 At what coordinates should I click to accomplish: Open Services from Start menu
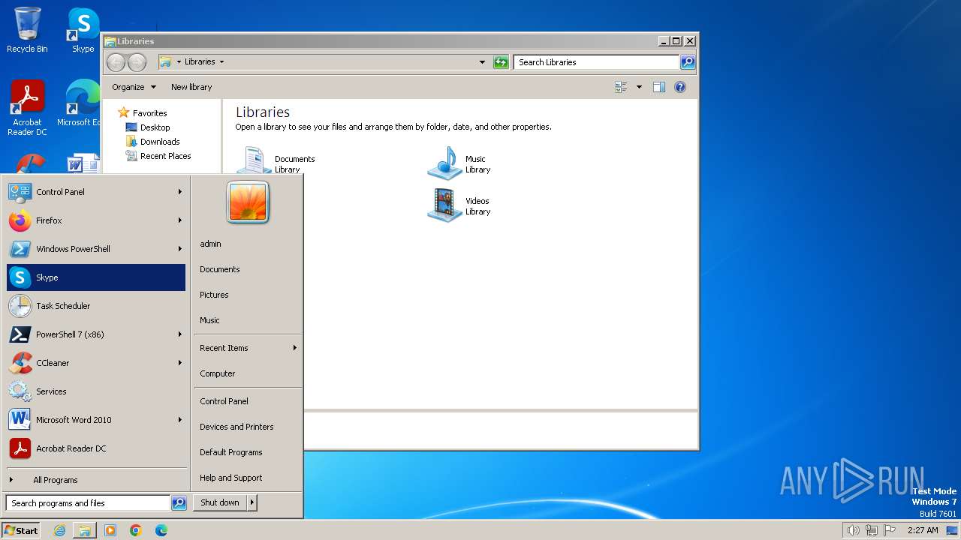(x=95, y=391)
